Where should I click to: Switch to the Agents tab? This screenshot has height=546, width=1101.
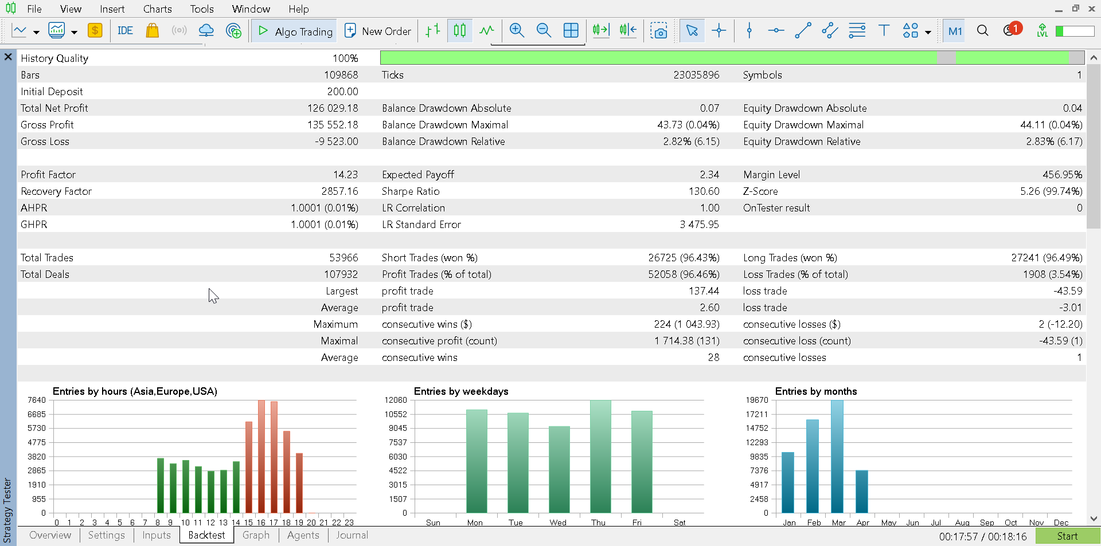(x=303, y=535)
